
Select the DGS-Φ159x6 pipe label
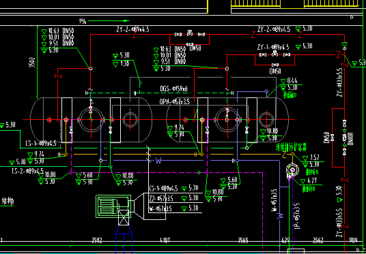click(174, 89)
